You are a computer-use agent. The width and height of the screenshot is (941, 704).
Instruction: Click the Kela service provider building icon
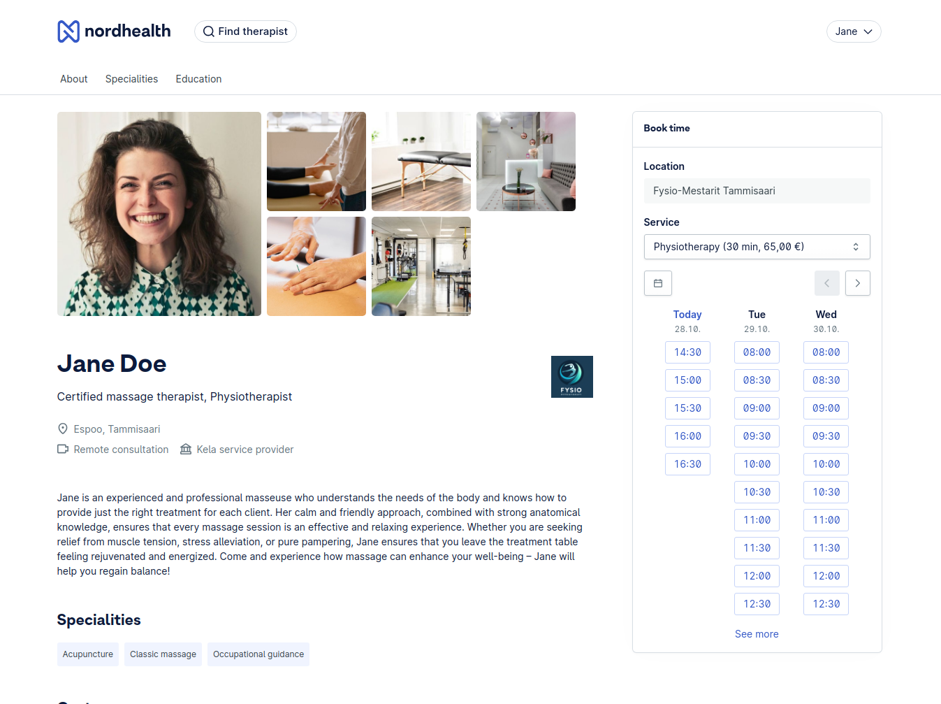click(x=186, y=450)
